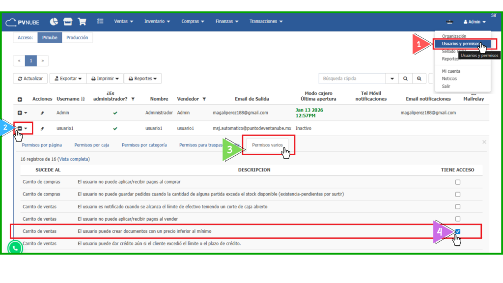This screenshot has height=283, width=503.
Task: Open the pie chart dashboard icon
Action: coord(54,22)
